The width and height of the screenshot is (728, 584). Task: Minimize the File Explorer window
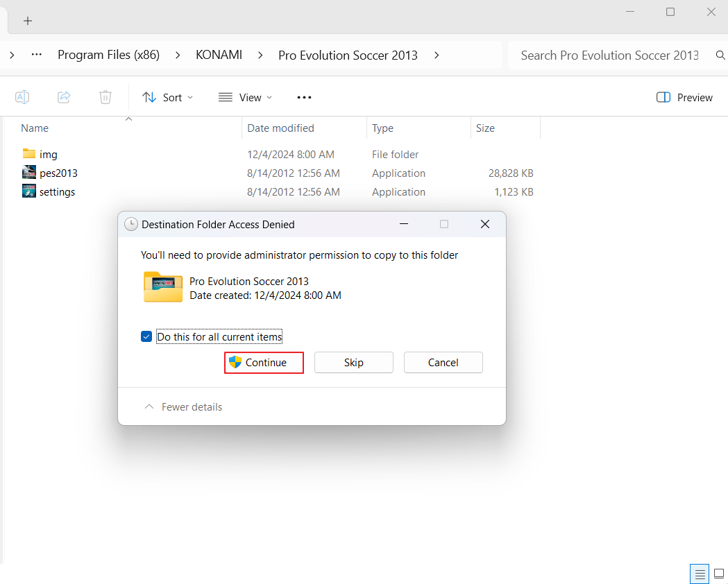click(x=630, y=12)
